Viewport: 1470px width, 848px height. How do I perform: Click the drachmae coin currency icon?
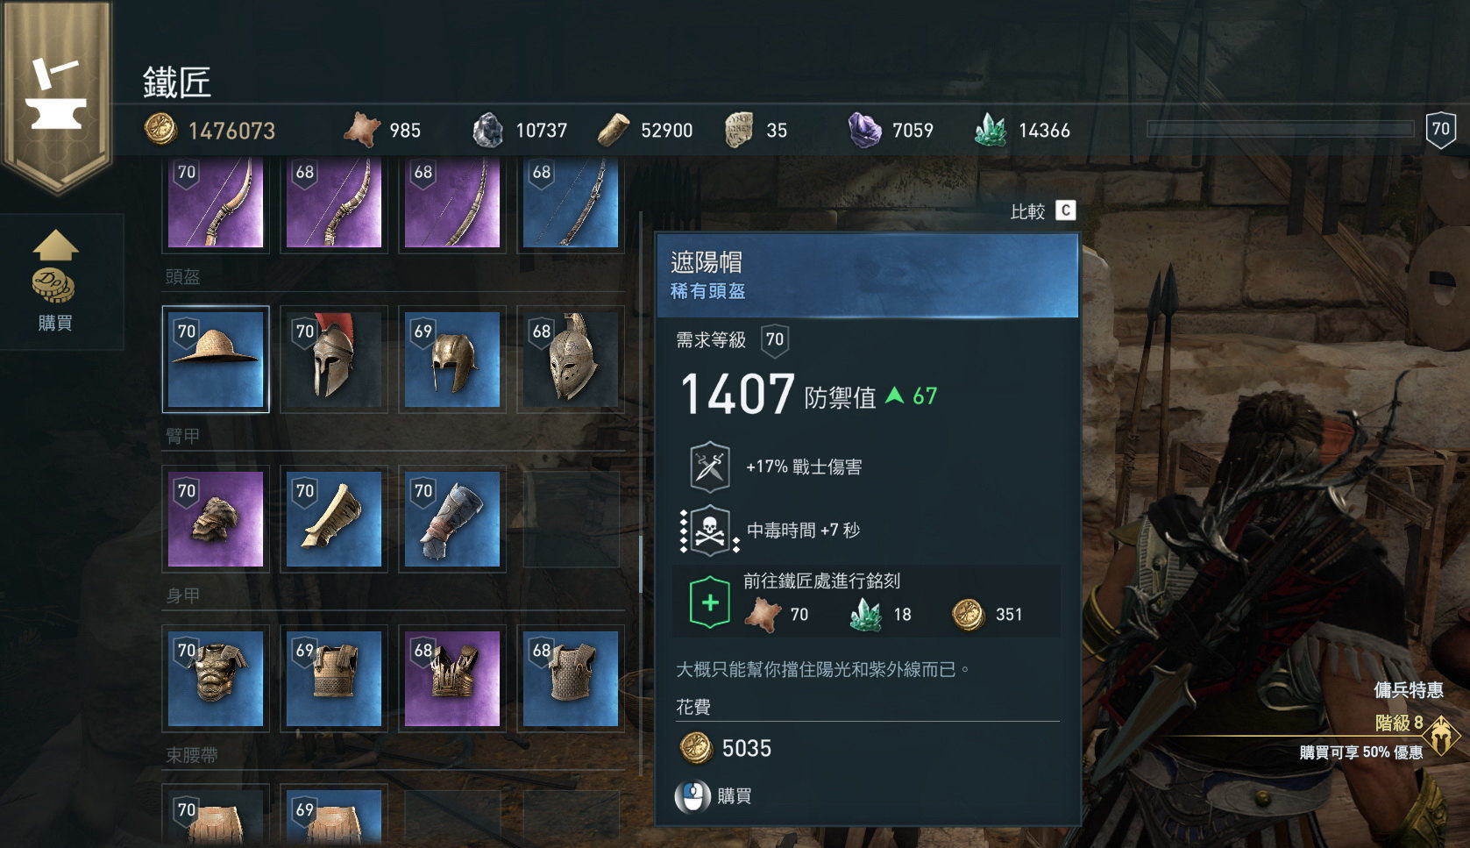tap(161, 130)
